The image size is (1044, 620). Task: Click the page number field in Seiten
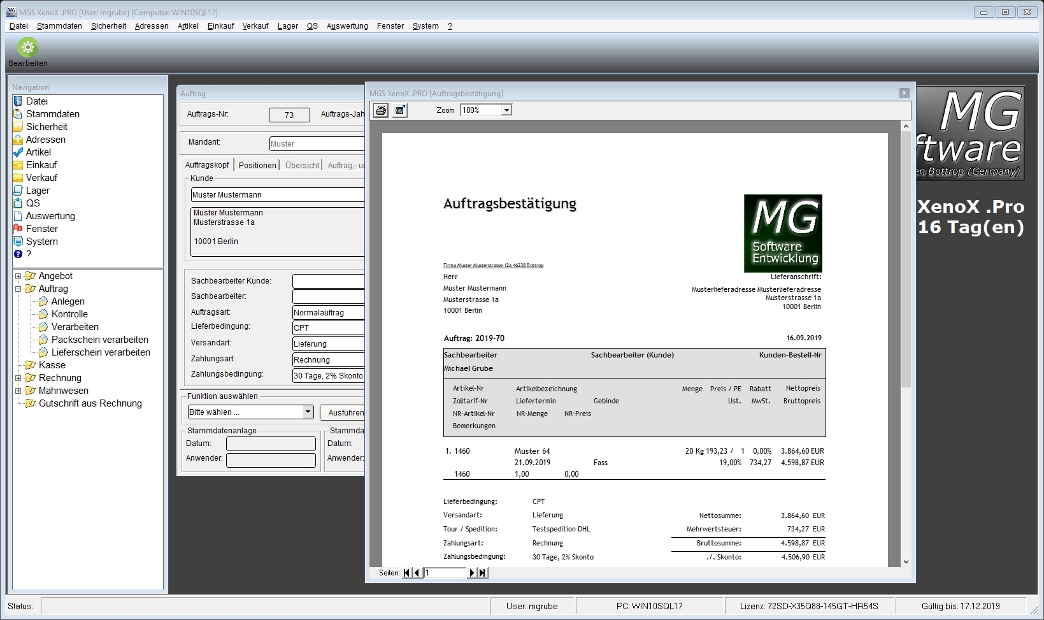coord(445,573)
